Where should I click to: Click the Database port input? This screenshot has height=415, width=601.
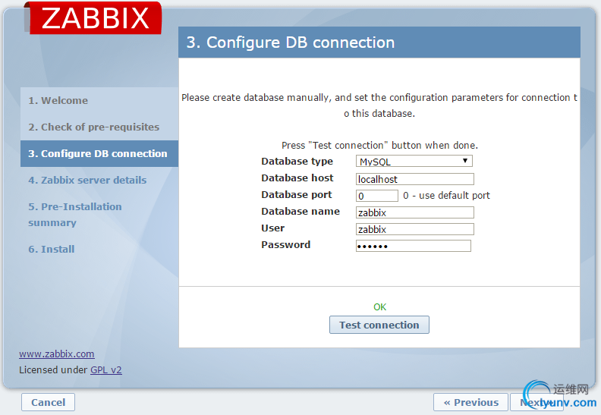(377, 196)
